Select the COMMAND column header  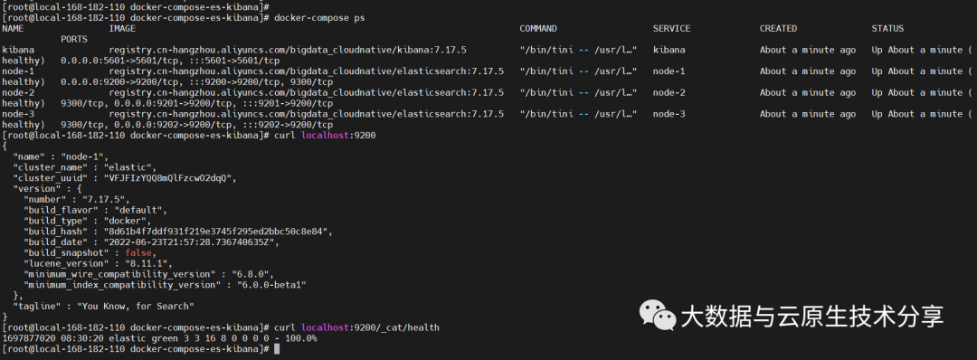[x=538, y=29]
